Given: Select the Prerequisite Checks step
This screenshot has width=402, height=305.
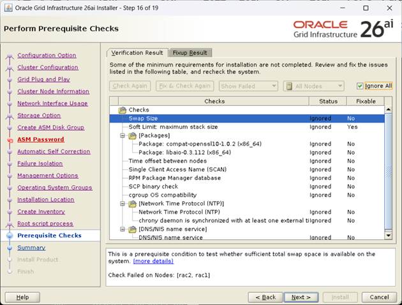Looking at the screenshot, I should click(x=50, y=235).
